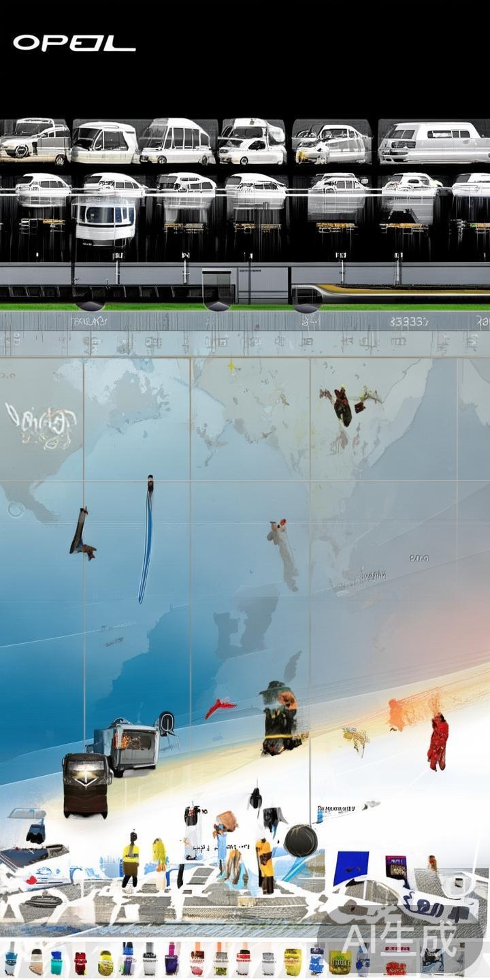Click the red swoosh mark on map
490x980 pixels.
(x=220, y=708)
